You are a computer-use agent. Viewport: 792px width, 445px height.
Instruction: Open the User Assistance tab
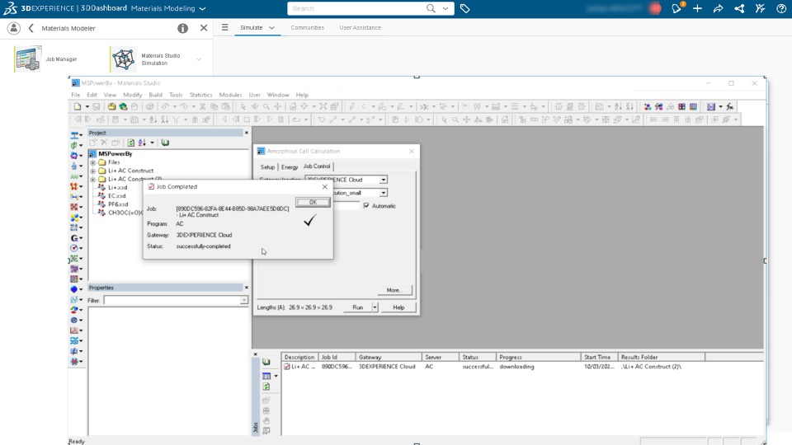(361, 28)
